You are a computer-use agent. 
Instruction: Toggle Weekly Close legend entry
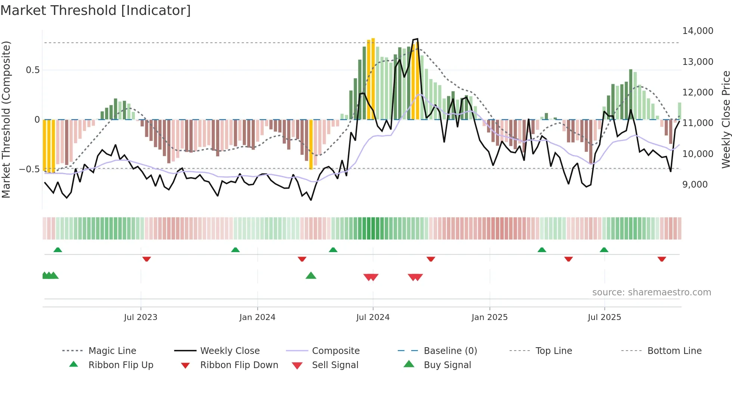point(230,351)
